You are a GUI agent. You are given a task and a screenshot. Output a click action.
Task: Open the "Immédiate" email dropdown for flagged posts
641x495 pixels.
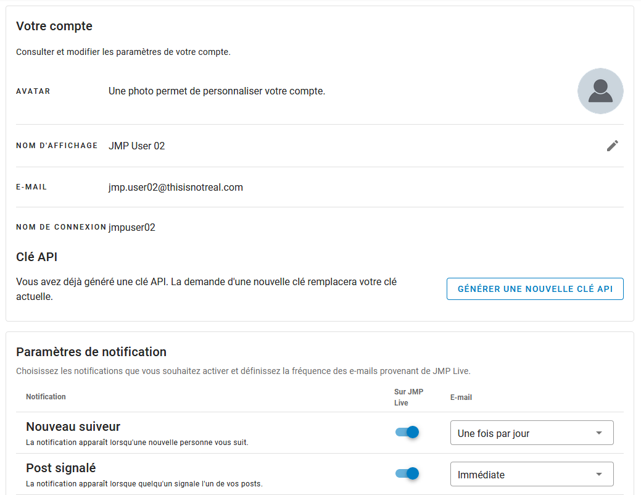[531, 474]
